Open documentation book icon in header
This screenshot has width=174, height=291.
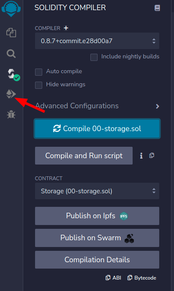tap(157, 8)
